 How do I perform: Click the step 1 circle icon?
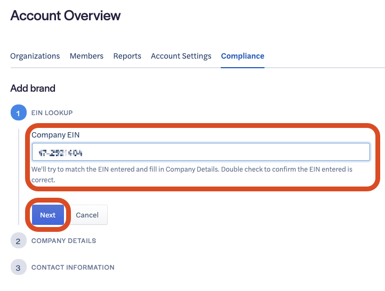coord(18,113)
